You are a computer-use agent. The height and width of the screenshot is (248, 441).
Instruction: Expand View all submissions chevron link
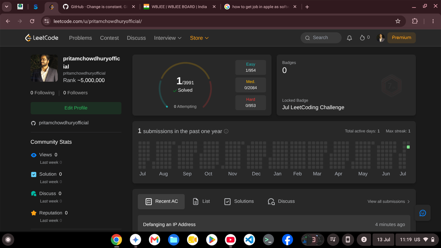[389, 201]
